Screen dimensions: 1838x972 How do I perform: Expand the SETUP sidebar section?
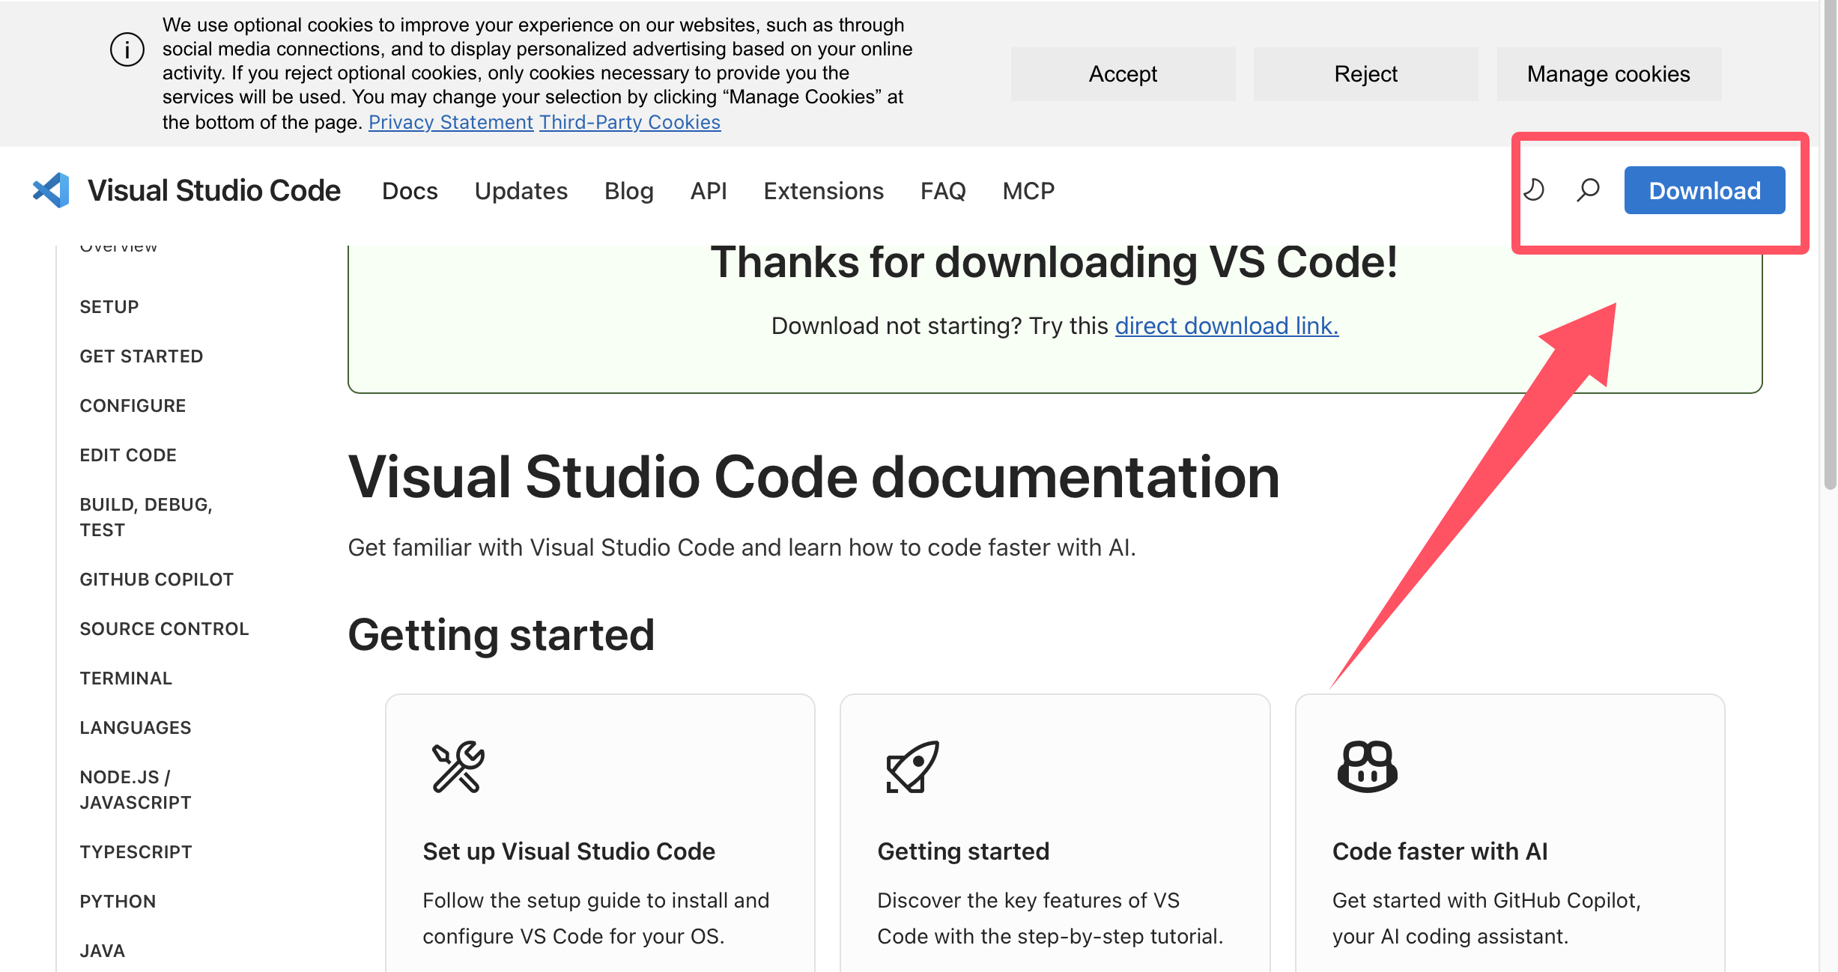109,307
